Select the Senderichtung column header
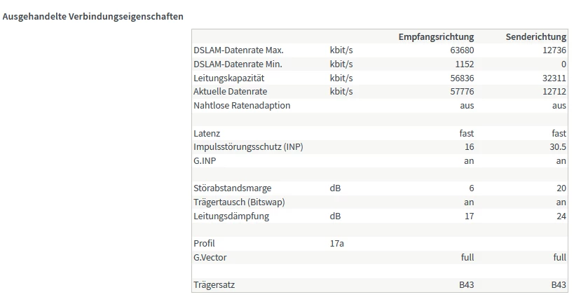The height and width of the screenshot is (297, 574). coord(535,36)
